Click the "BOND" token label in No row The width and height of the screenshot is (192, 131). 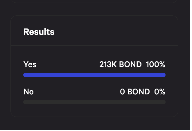[x=139, y=92]
